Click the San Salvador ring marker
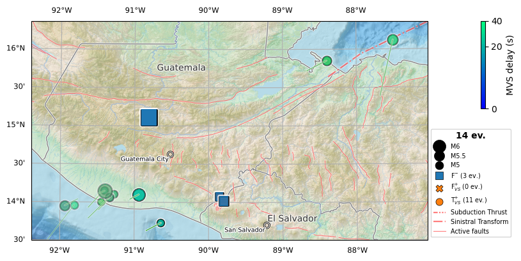Viewport: 521px width, 261px height. coord(267,225)
